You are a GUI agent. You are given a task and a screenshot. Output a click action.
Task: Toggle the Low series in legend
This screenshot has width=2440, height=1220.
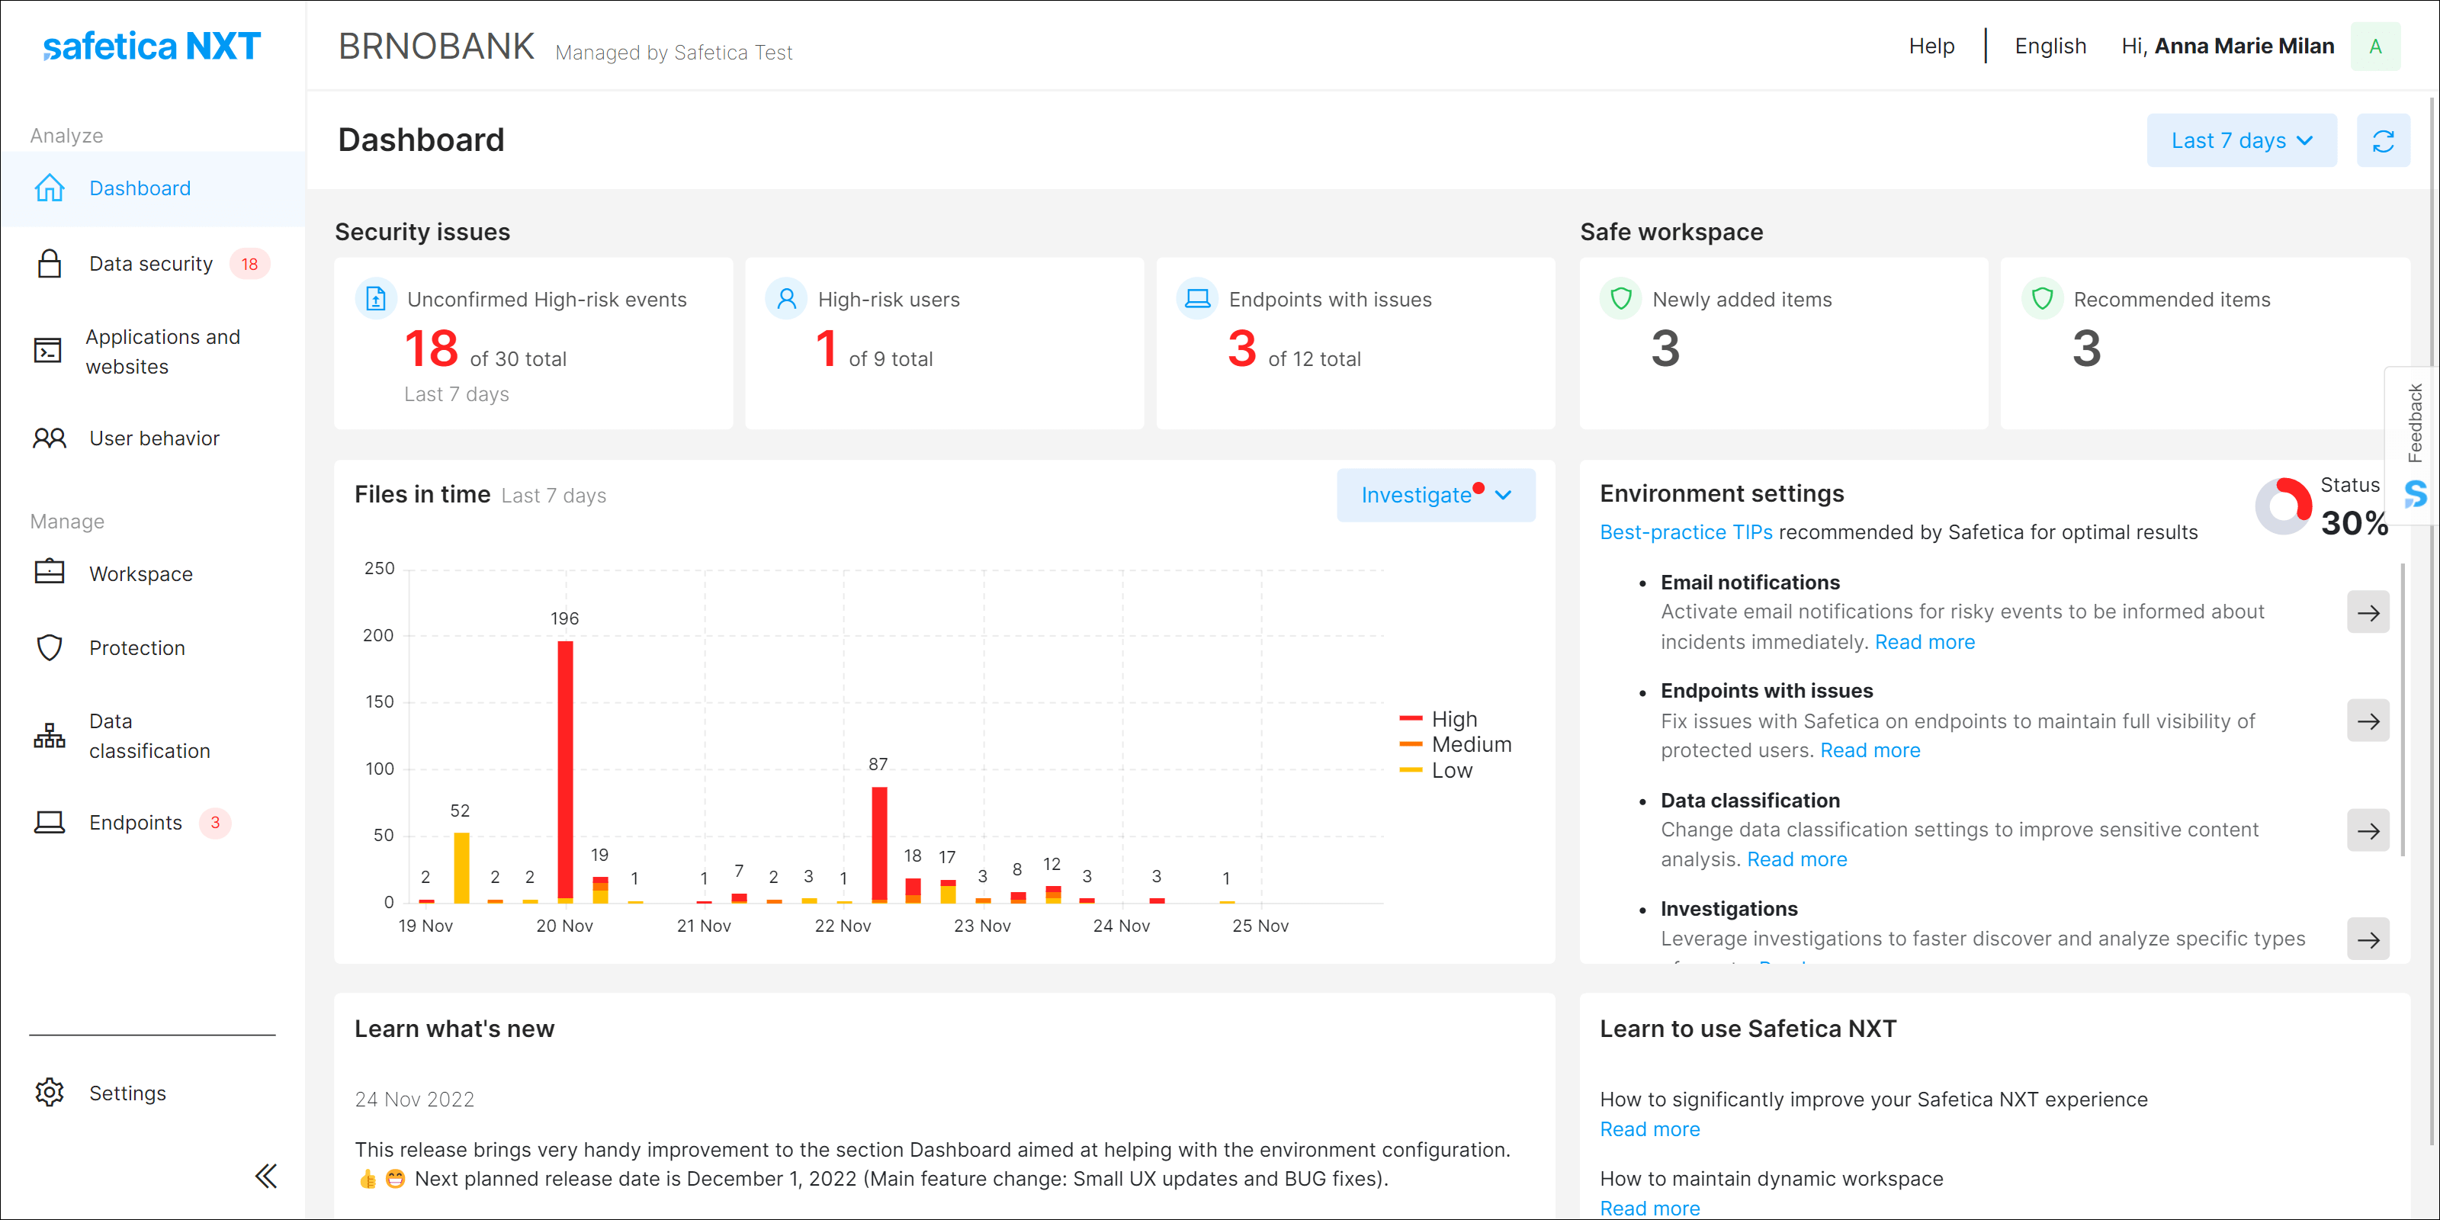click(1450, 770)
